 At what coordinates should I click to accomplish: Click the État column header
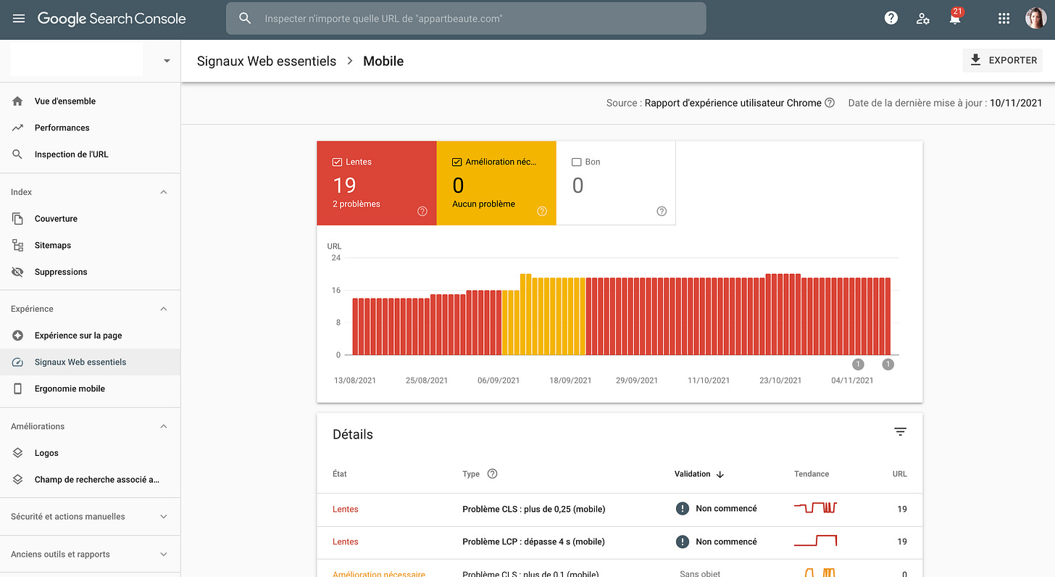[x=340, y=474]
